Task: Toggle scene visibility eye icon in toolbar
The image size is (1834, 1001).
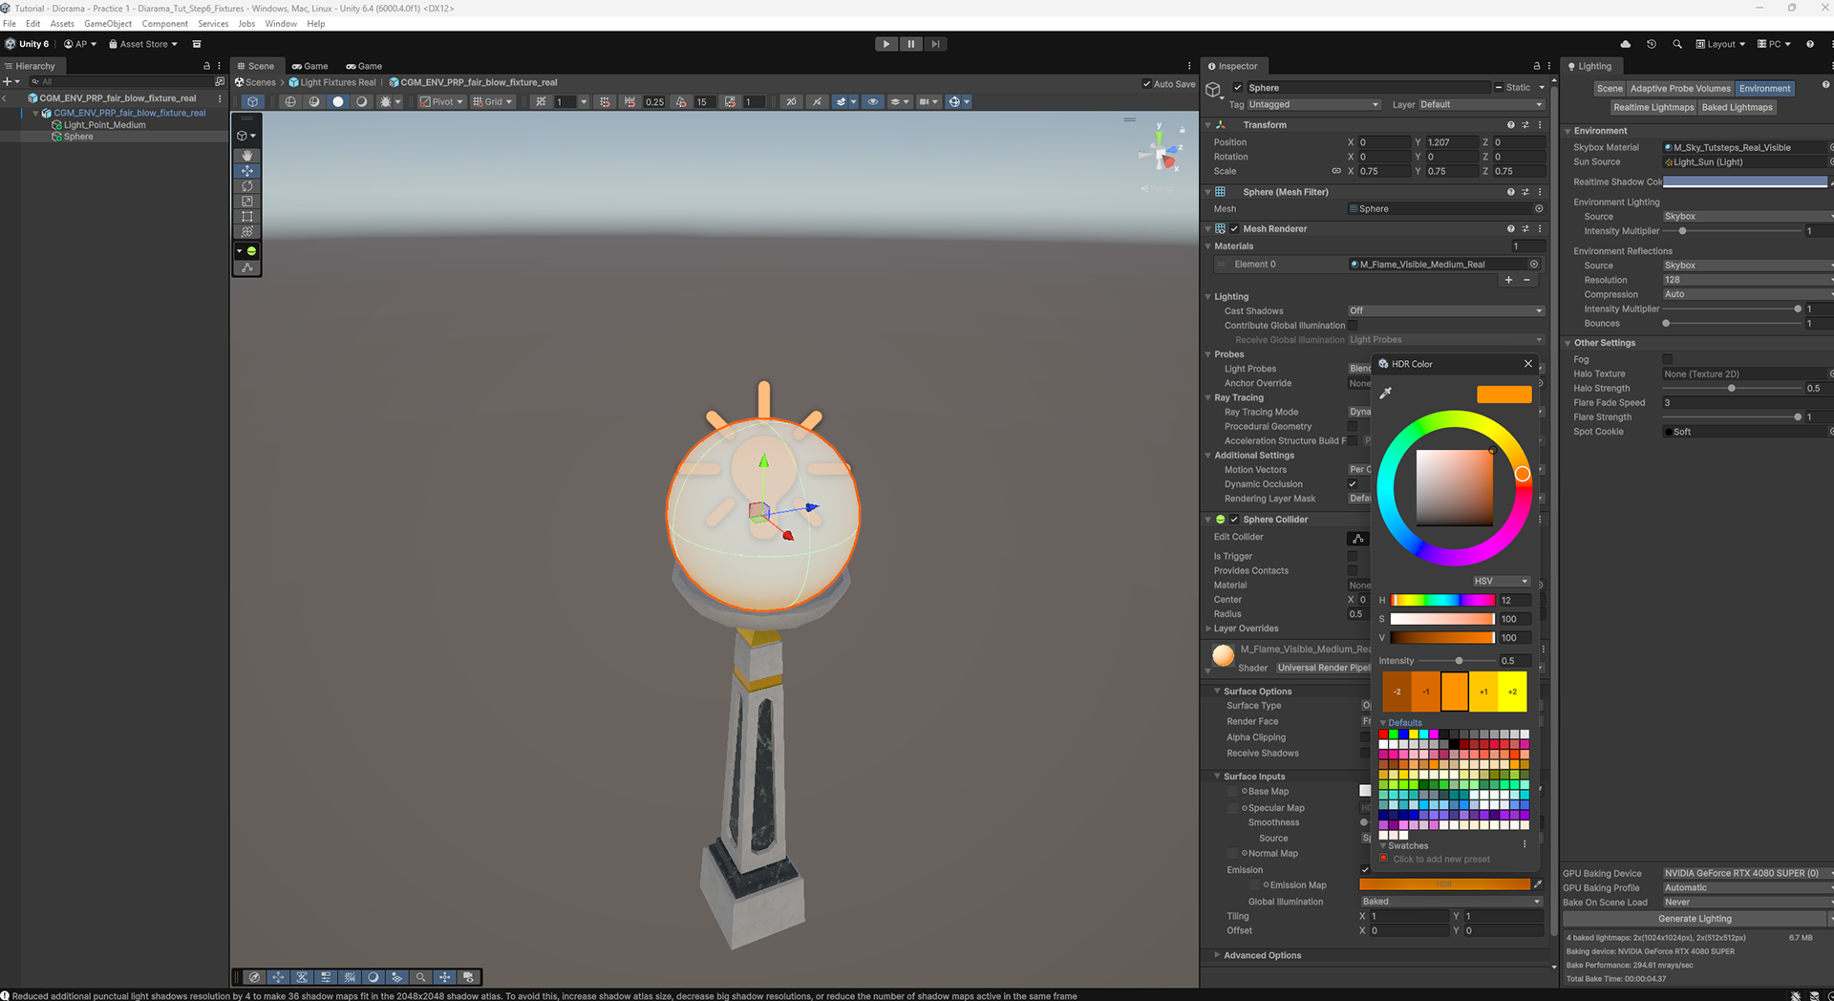Action: [x=873, y=101]
